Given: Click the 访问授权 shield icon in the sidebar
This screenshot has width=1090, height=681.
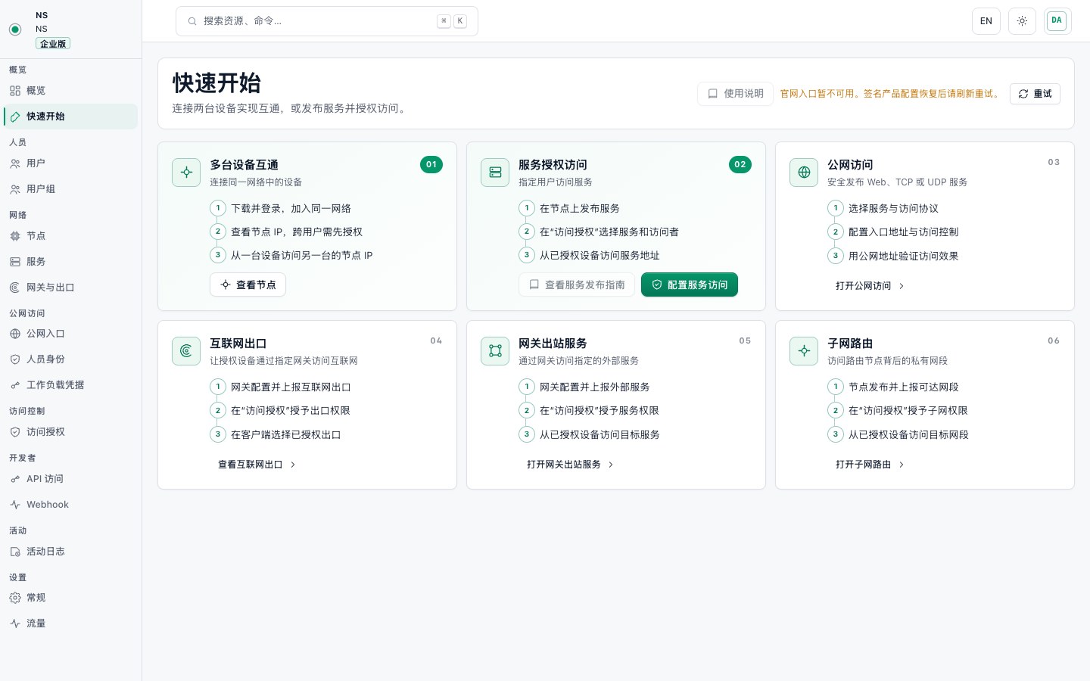Looking at the screenshot, I should point(15,432).
